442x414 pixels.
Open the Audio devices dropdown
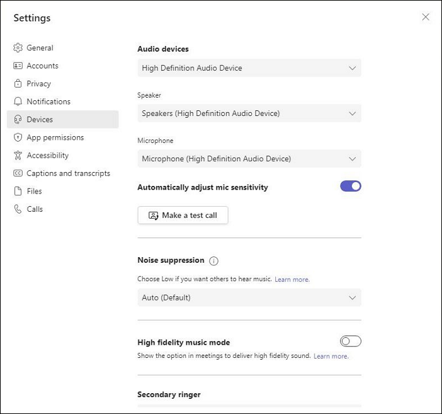tap(249, 68)
